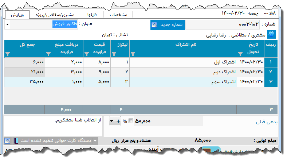Toggle the % checkbox for previous debt

[131, 121]
